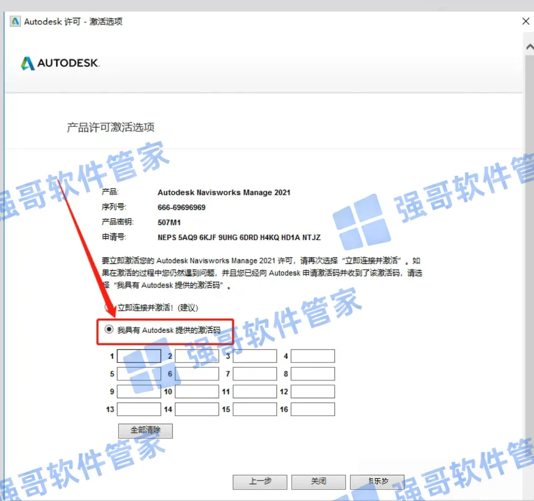The width and height of the screenshot is (534, 501).
Task: Click the request code 'NEPS 5AQ9 6KJF...' text
Action: [x=239, y=238]
